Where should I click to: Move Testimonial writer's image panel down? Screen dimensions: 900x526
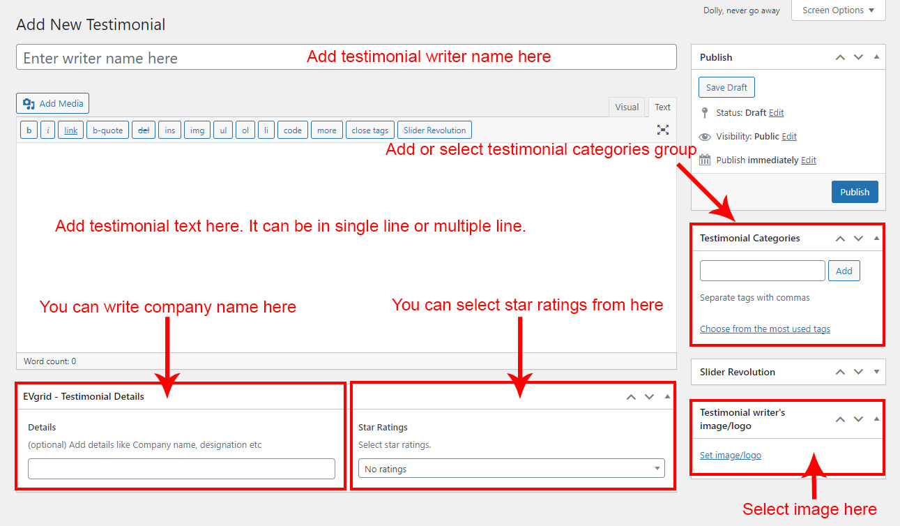[858, 419]
